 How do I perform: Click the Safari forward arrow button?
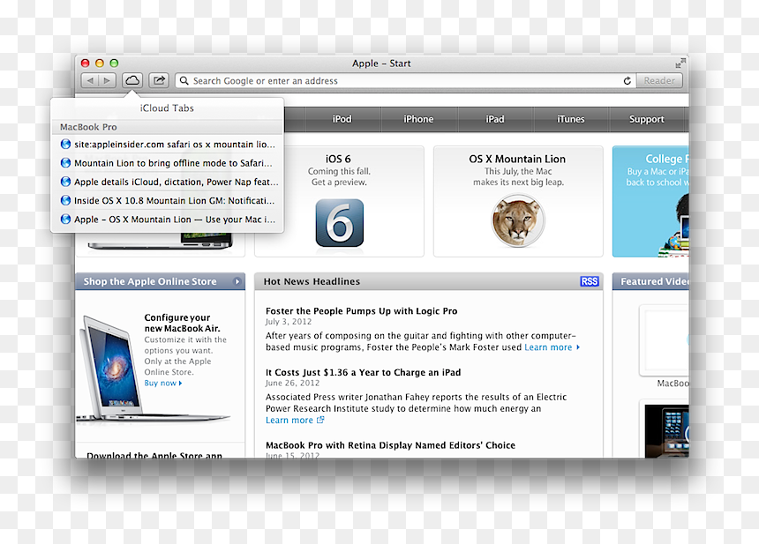(x=108, y=81)
